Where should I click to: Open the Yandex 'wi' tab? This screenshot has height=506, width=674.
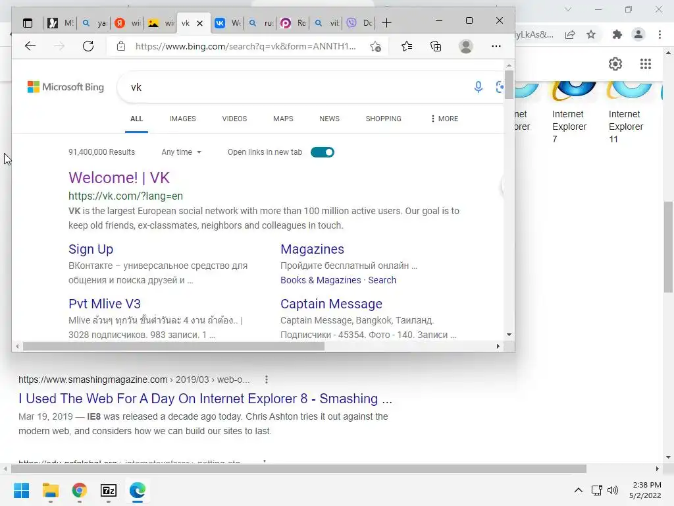pyautogui.click(x=128, y=23)
